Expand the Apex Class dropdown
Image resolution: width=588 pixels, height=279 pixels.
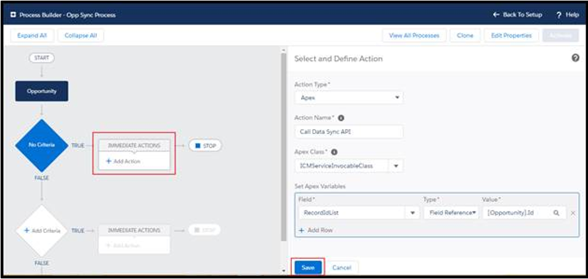click(397, 165)
